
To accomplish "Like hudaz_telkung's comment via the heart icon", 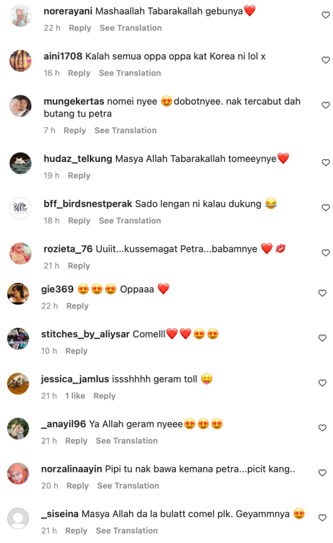I will click(x=326, y=163).
